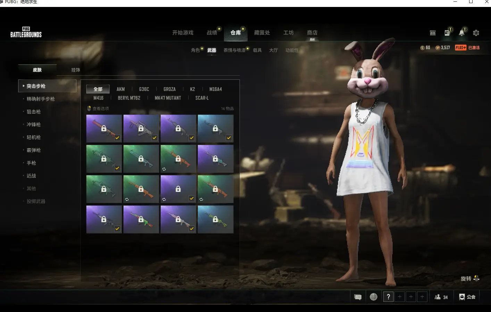Click the question mark team slot

tap(389, 297)
